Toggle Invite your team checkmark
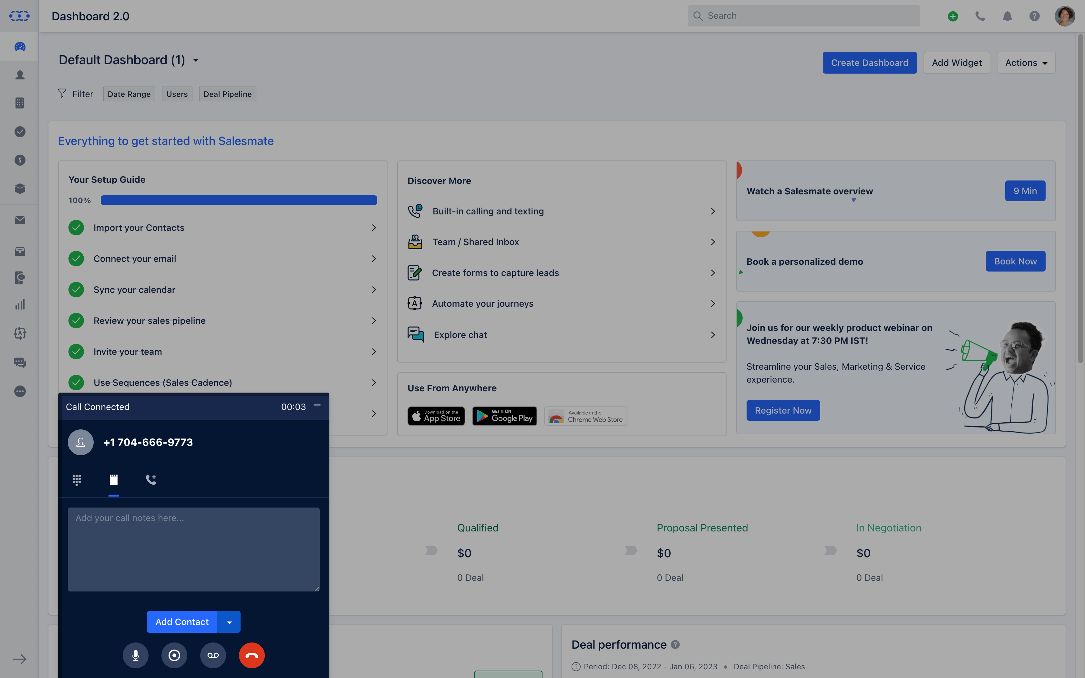This screenshot has width=1085, height=678. point(76,352)
